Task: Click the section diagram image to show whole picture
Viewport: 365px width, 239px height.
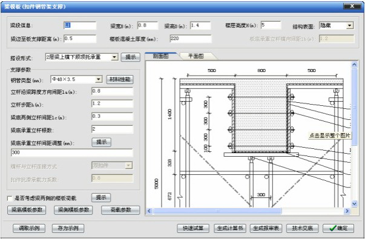Action: (x=248, y=134)
